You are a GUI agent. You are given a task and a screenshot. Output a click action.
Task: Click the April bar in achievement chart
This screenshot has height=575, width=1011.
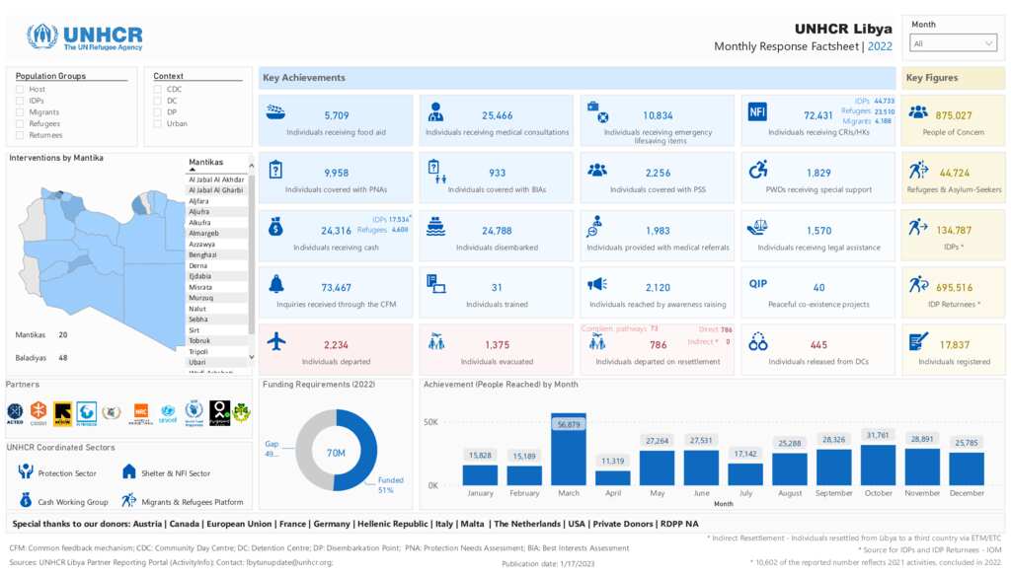coord(612,477)
